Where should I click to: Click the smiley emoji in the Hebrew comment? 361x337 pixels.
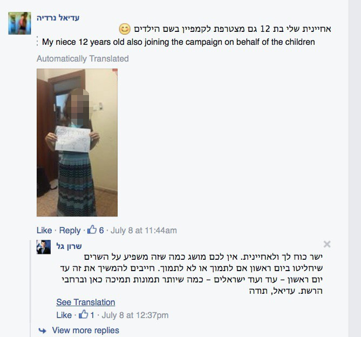pos(125,29)
